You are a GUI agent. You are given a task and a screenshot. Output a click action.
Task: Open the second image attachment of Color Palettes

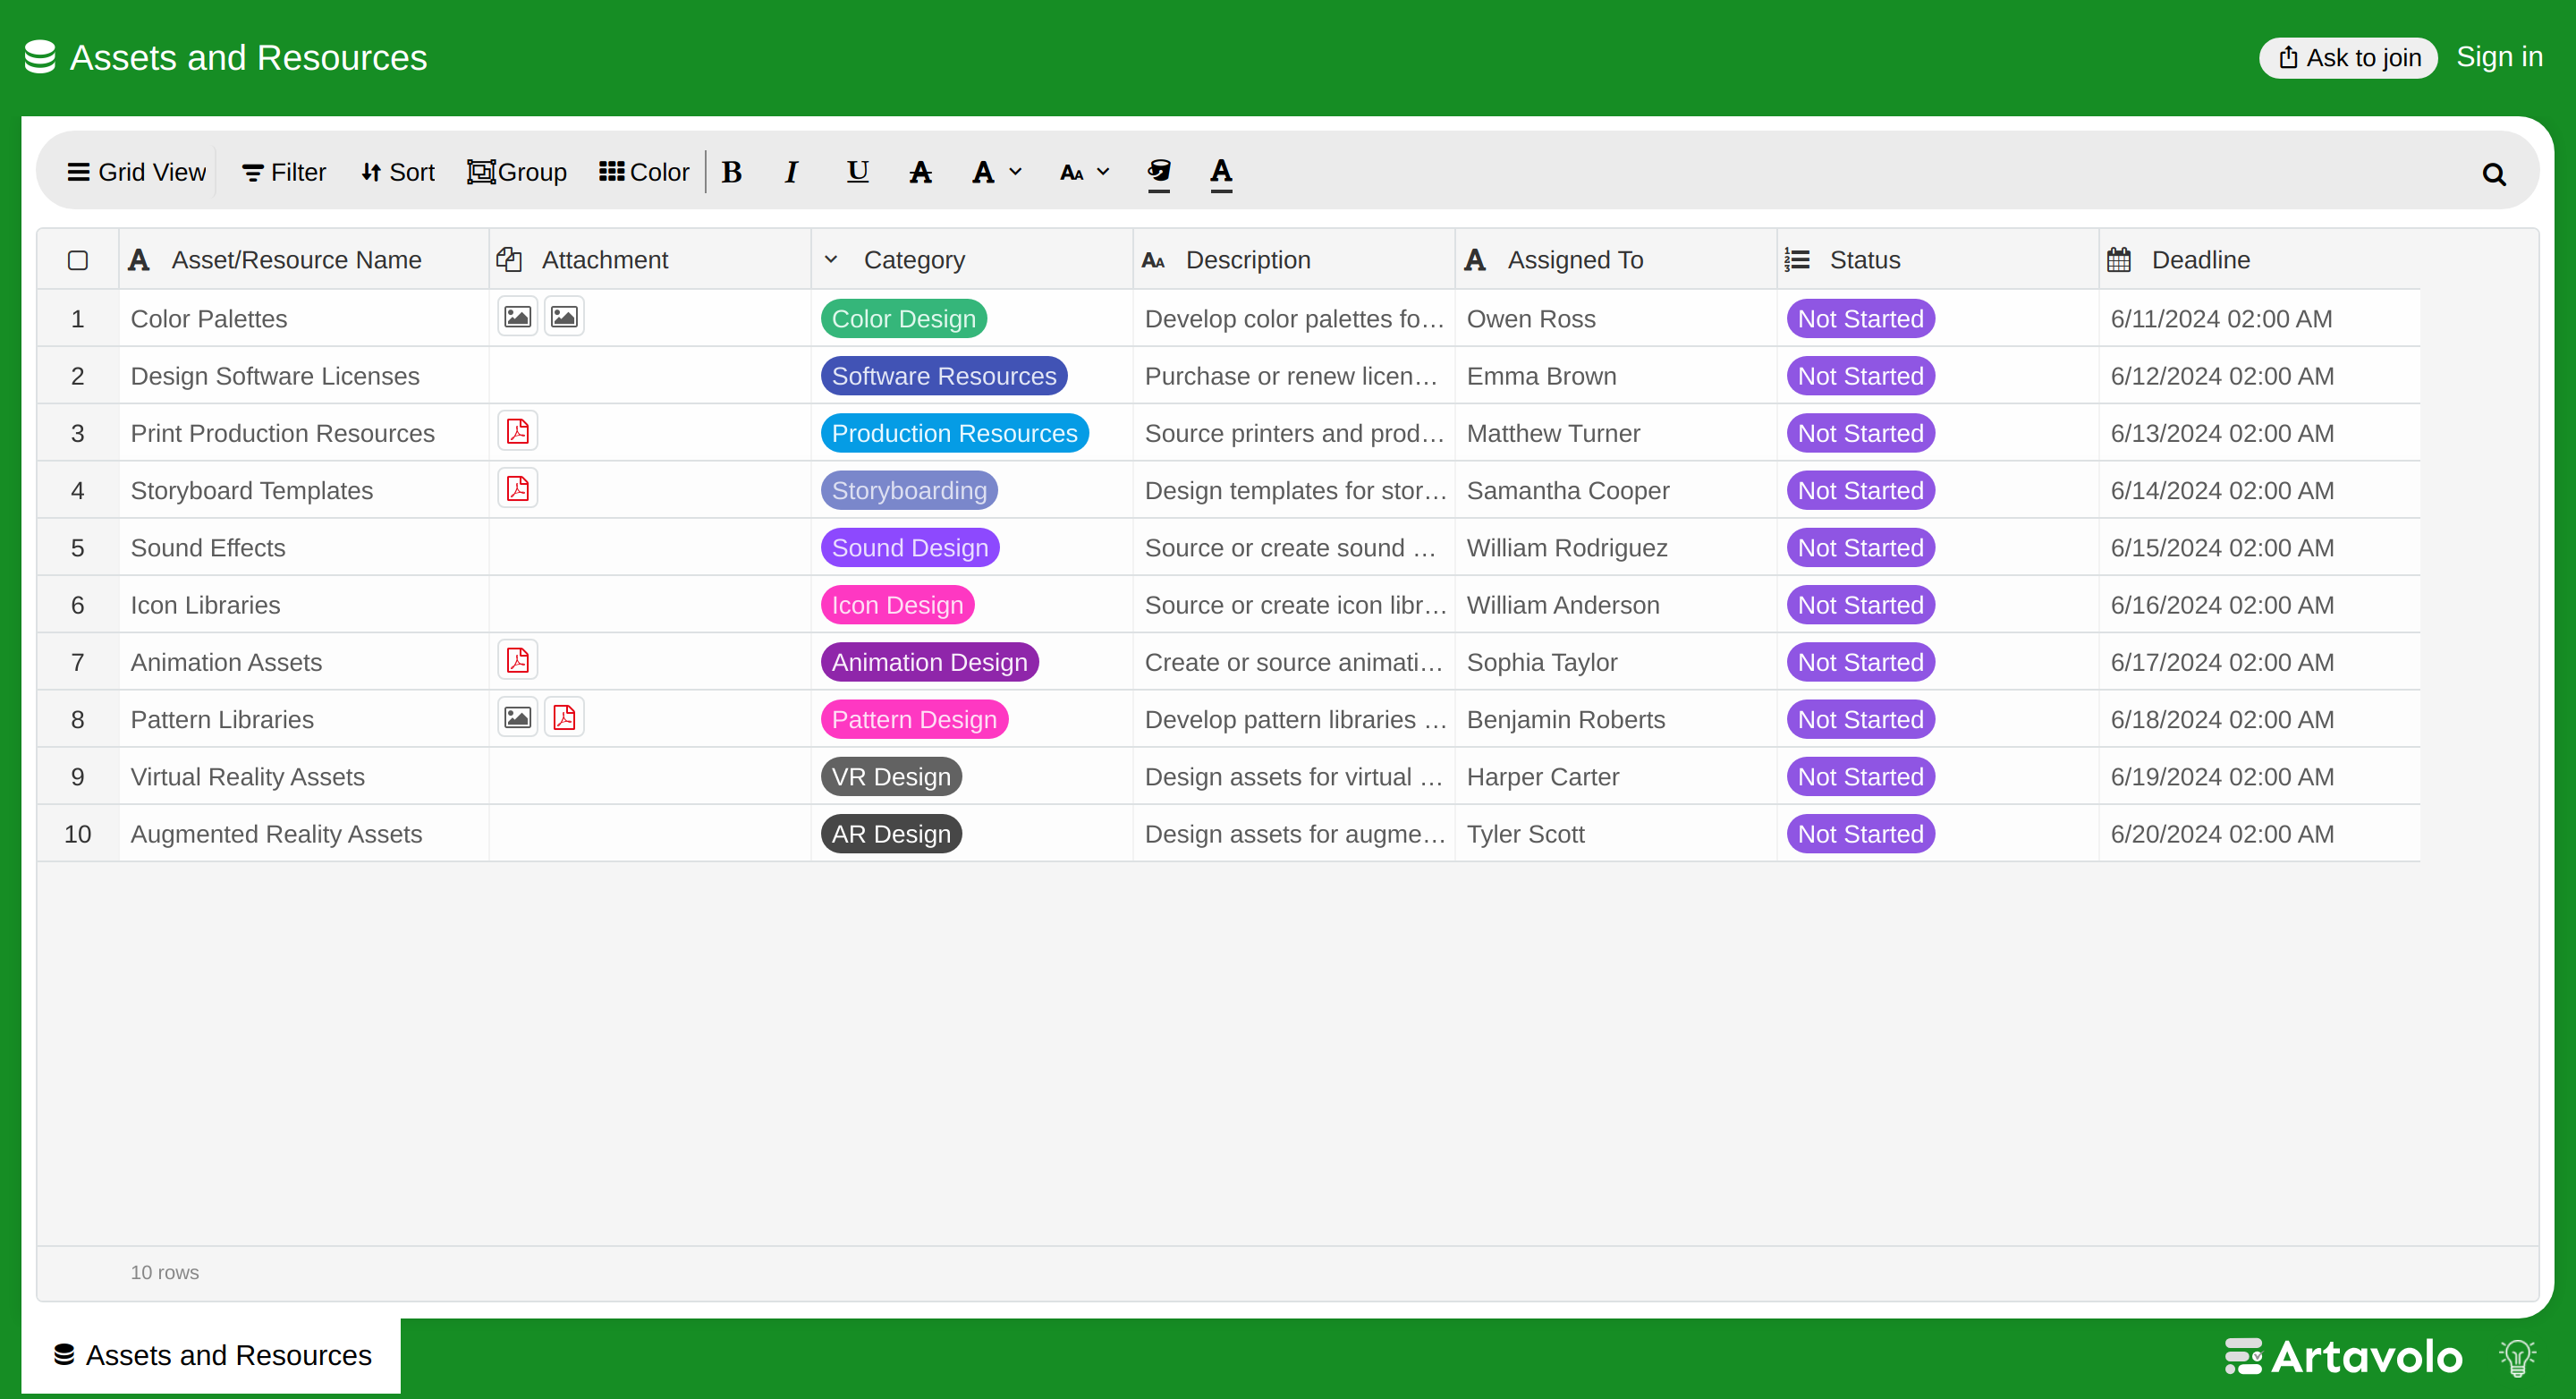tap(564, 317)
